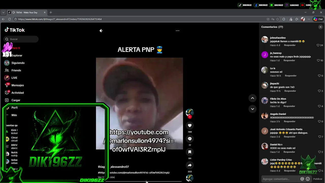Reply to jo_hannxp's comment
The image size is (325, 183).
point(289,60)
